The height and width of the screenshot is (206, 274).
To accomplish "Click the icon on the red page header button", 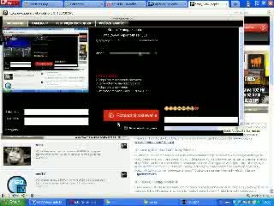I will tap(263, 27).
